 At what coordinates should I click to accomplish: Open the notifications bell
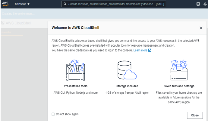pos(205,4)
